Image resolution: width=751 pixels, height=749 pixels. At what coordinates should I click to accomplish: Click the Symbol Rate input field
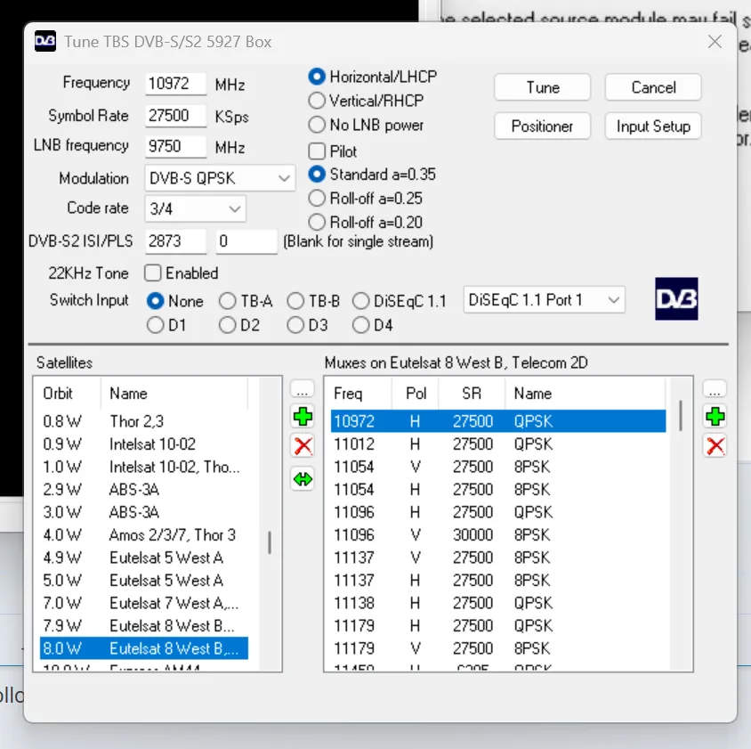tap(176, 116)
